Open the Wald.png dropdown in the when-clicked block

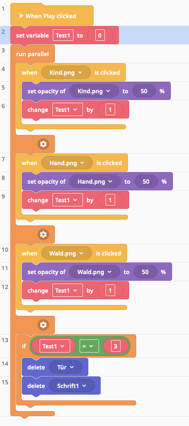(66, 253)
